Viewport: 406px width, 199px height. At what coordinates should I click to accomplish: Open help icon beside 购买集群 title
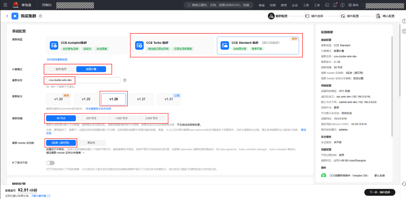(40, 16)
